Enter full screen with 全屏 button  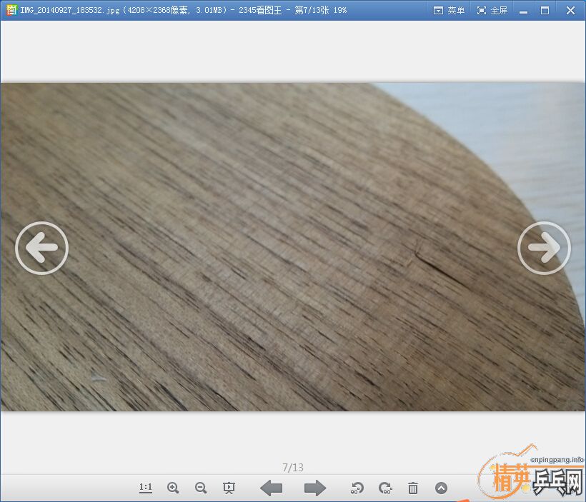click(x=492, y=10)
